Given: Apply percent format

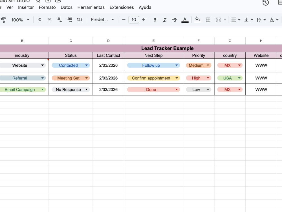Looking at the screenshot, I should point(49,20).
